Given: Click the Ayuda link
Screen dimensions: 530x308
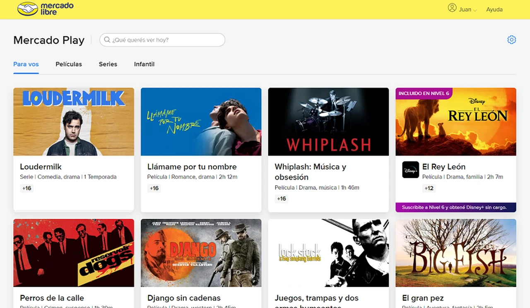Looking at the screenshot, I should [x=494, y=9].
